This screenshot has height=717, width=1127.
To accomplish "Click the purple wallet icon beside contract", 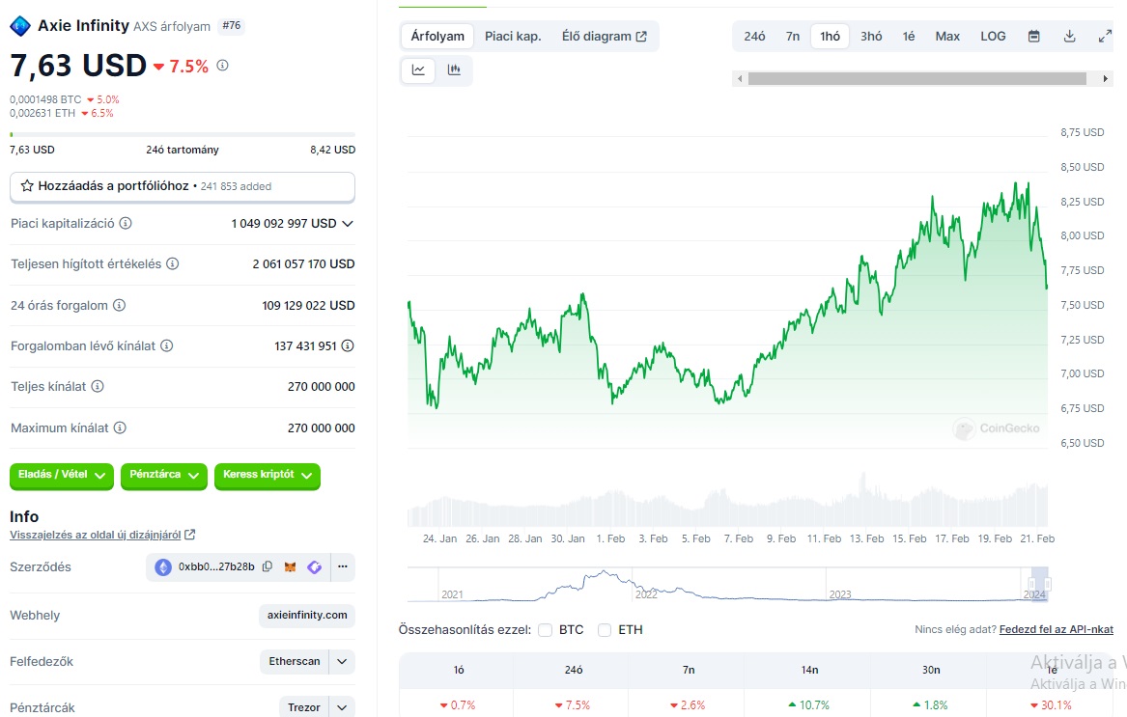I will (x=314, y=566).
